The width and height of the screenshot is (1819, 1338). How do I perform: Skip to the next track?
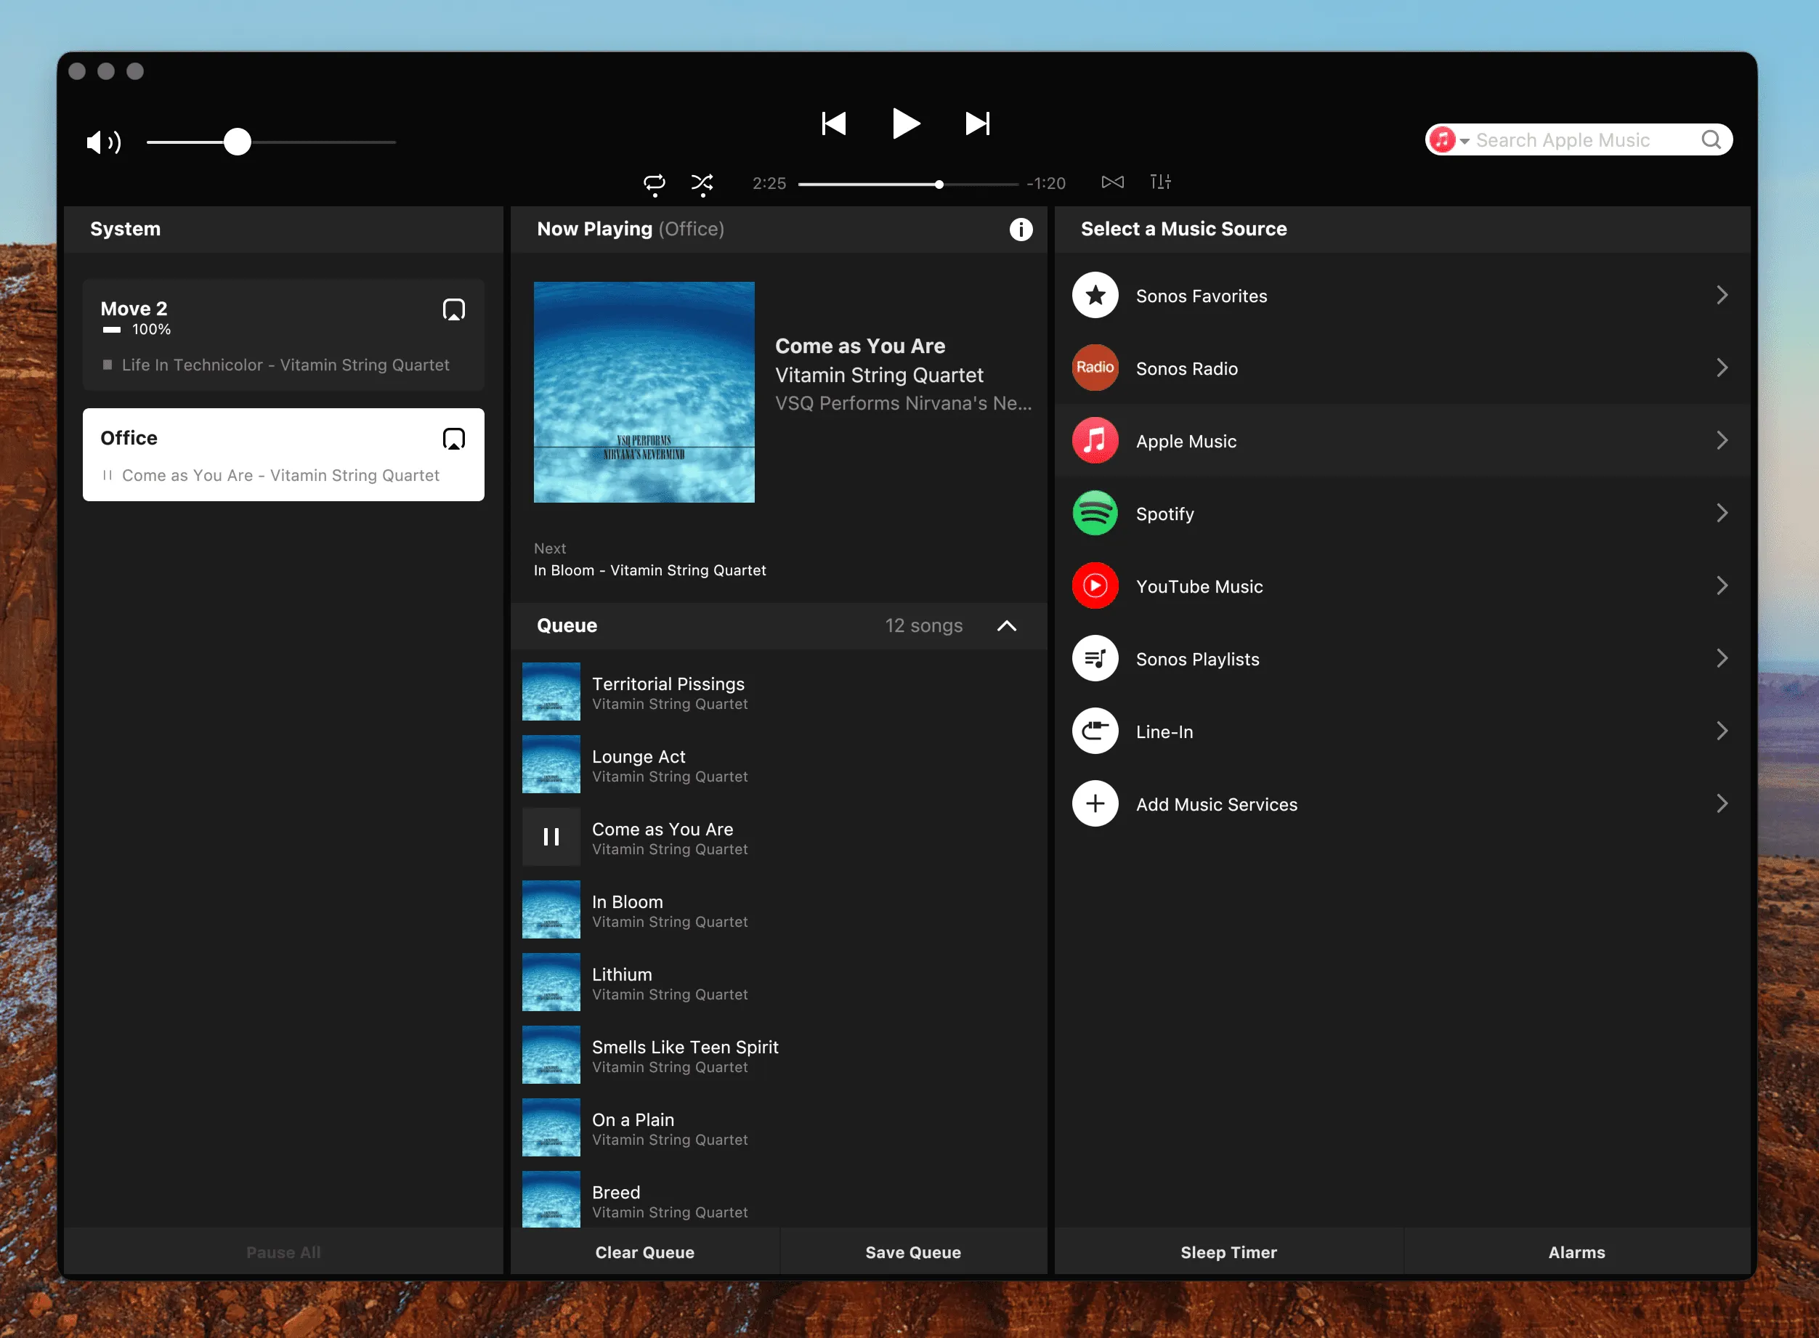978,124
